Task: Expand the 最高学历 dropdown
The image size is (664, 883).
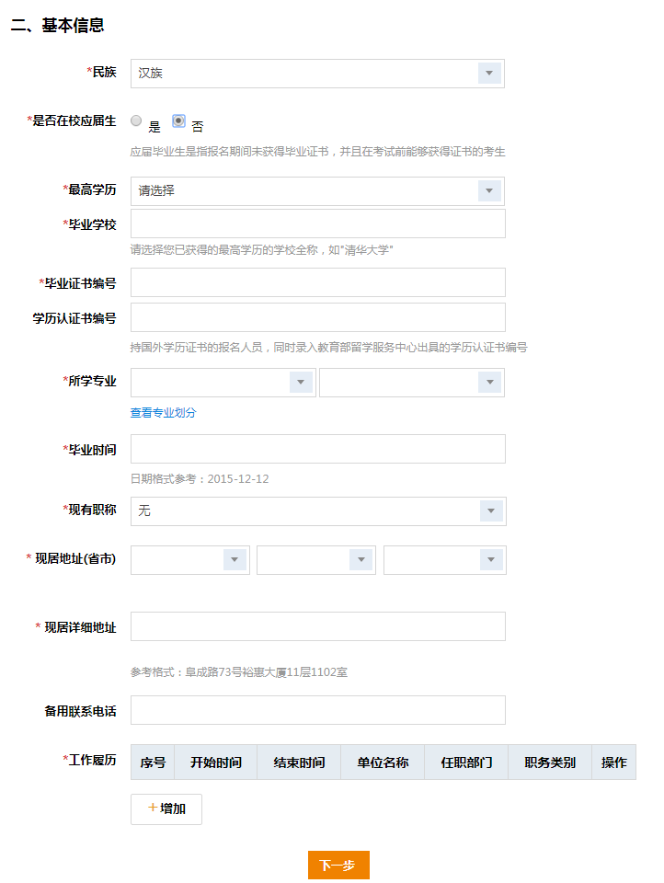Action: point(317,191)
